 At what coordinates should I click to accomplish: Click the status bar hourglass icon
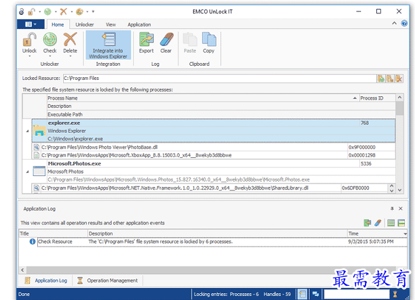click(395, 294)
